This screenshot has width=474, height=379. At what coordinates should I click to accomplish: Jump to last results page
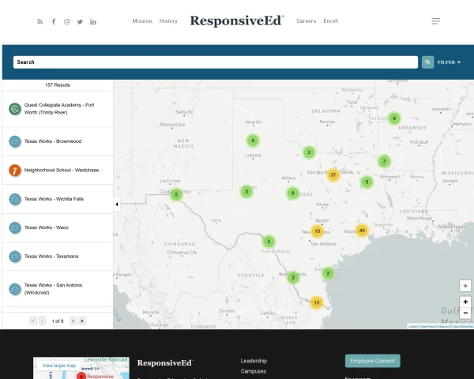click(82, 321)
